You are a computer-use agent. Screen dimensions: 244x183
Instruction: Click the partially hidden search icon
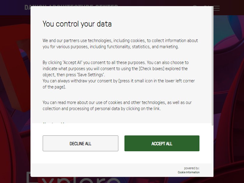tap(195, 6)
